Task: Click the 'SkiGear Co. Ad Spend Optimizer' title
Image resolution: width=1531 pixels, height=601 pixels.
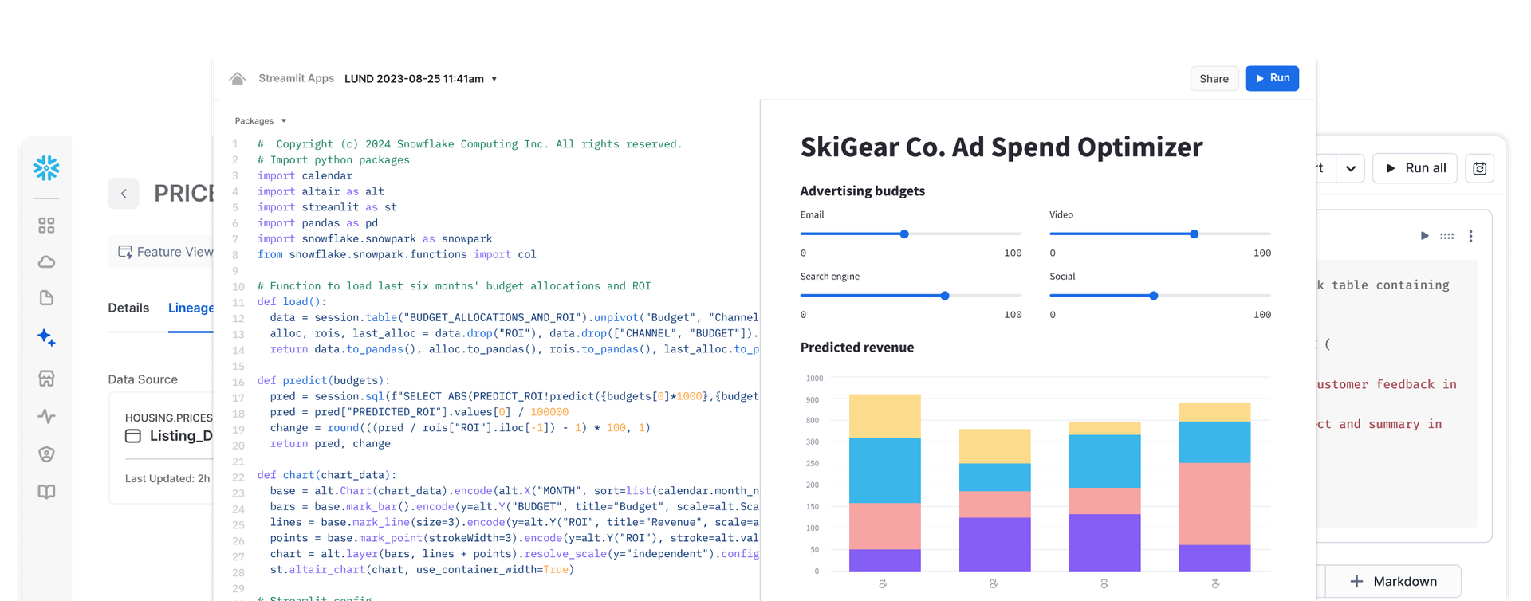Action: [1002, 147]
